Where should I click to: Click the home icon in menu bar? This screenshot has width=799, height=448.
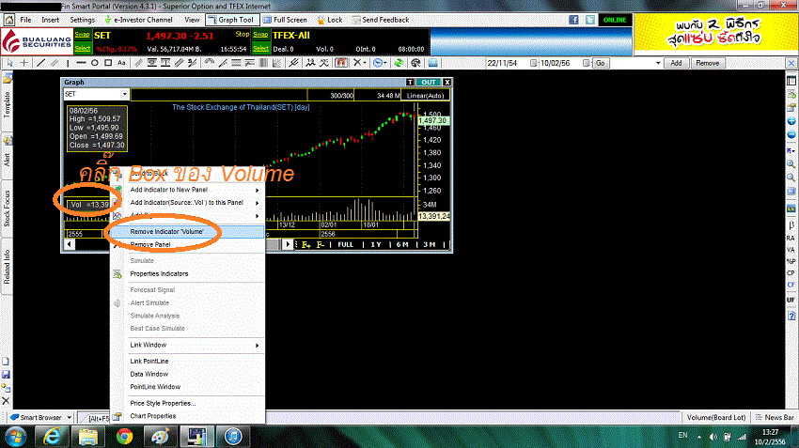(8, 20)
